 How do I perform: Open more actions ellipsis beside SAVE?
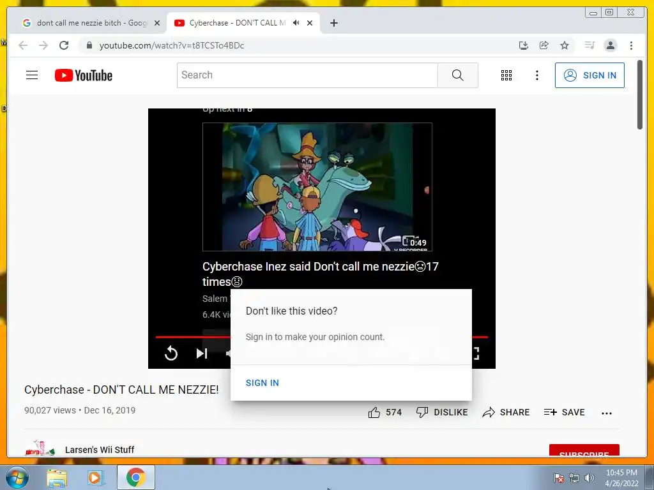607,413
